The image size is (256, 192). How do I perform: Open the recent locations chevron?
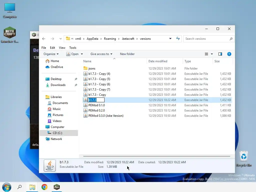[60, 39]
